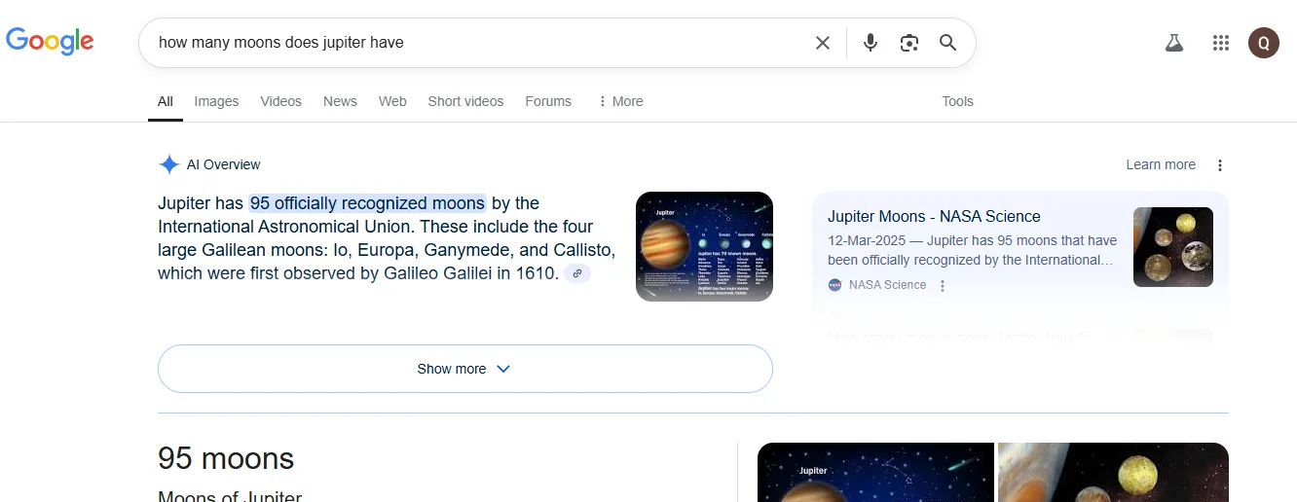Switch to the News tab
The image size is (1297, 502).
340,101
